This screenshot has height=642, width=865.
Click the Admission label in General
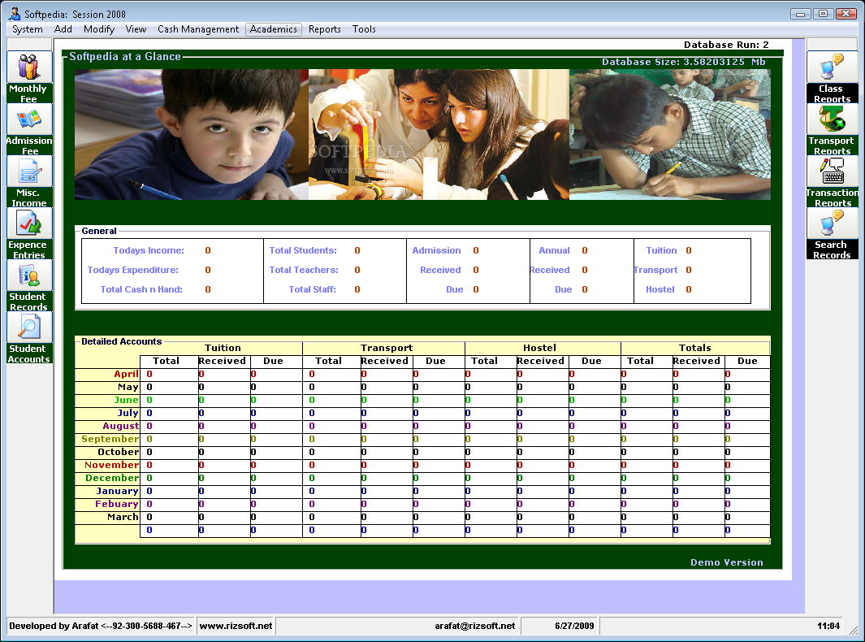(x=436, y=250)
